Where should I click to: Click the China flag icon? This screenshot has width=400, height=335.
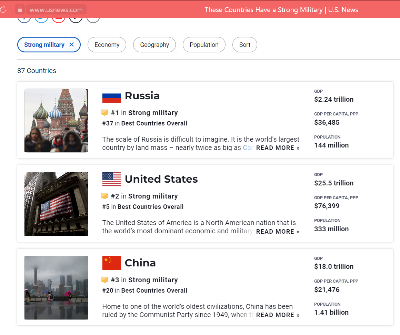point(112,263)
